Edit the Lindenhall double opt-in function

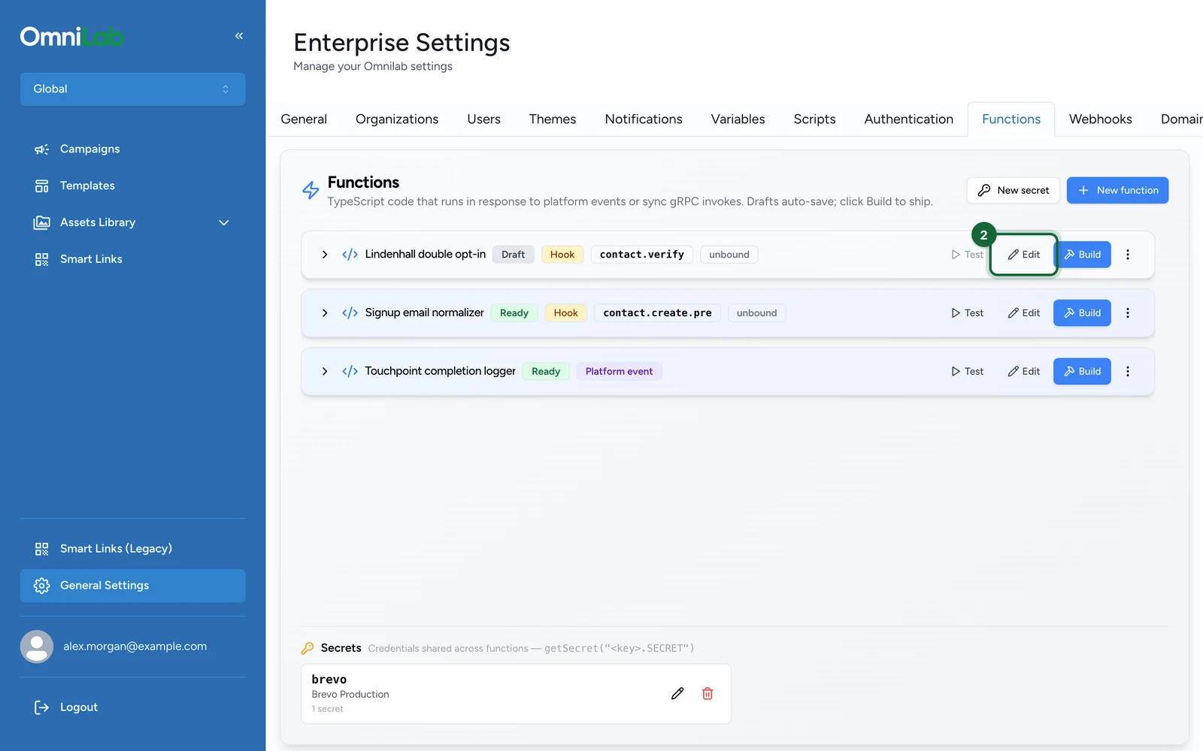(x=1024, y=255)
